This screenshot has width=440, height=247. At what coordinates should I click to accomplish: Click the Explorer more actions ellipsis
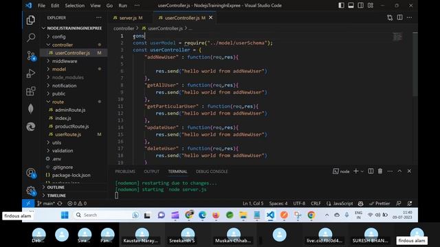[99, 17]
